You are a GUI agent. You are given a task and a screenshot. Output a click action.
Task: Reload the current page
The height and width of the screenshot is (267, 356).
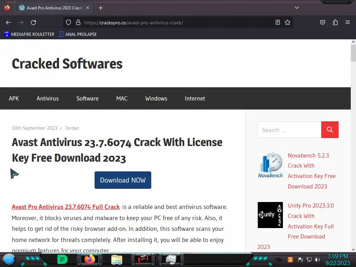click(x=33, y=23)
